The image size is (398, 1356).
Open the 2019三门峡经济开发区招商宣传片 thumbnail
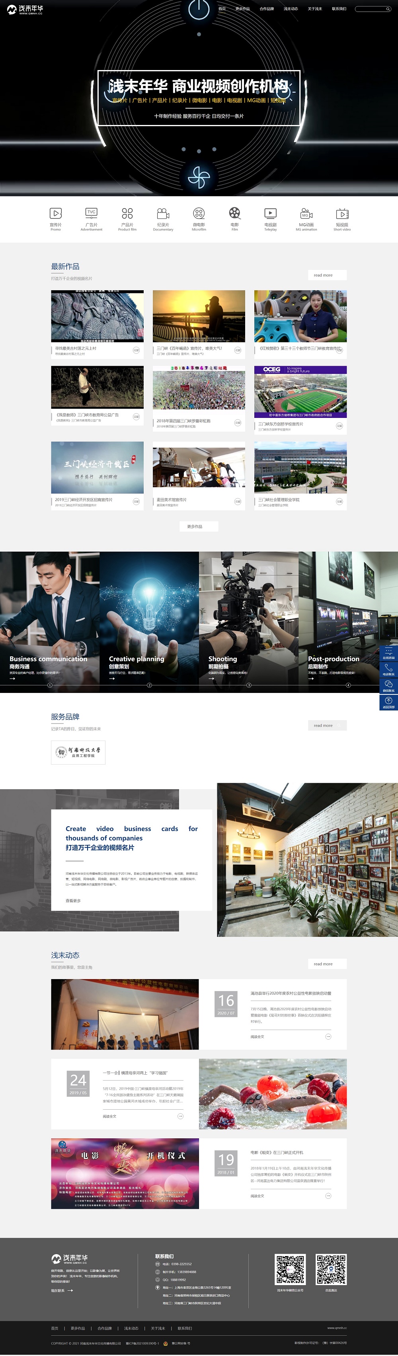(98, 467)
